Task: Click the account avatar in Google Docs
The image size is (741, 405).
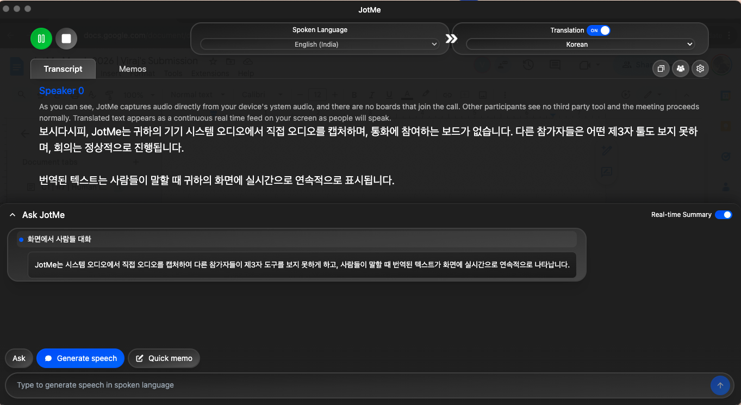Action: click(x=721, y=65)
